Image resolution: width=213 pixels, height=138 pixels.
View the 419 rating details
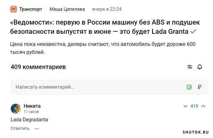(194, 106)
